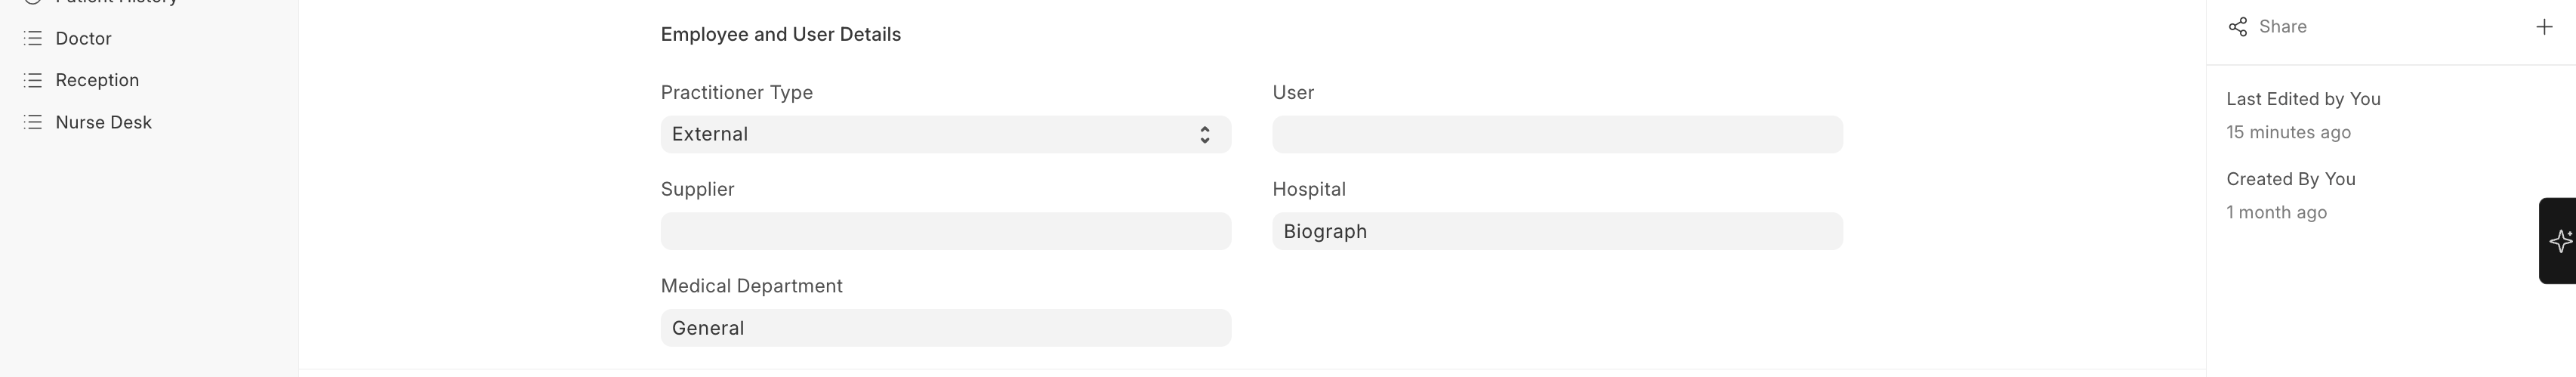Collapse the Employee and User Details section
This screenshot has height=377, width=2576.
[x=780, y=35]
